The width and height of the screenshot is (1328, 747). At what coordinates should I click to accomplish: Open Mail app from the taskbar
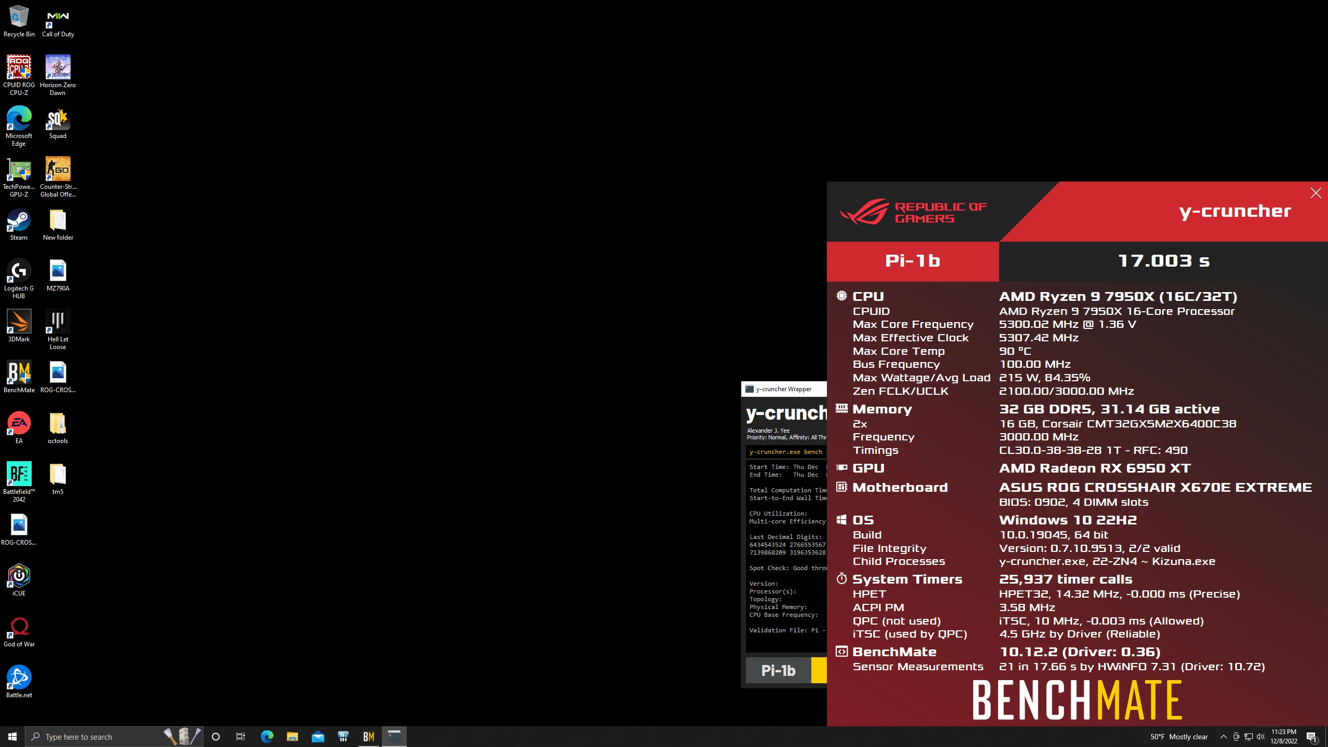pyautogui.click(x=317, y=737)
